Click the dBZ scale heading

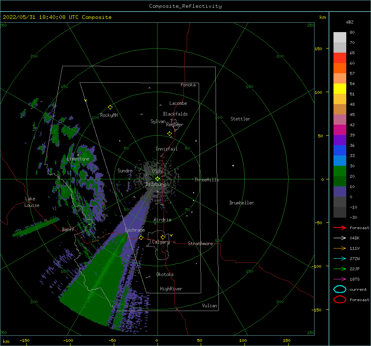350,22
